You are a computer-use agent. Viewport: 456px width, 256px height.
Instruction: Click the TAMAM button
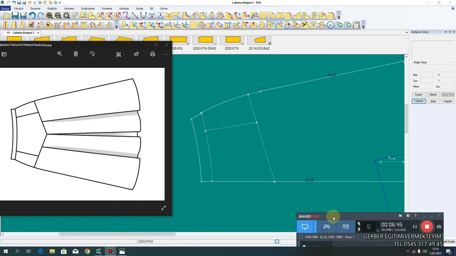[419, 101]
